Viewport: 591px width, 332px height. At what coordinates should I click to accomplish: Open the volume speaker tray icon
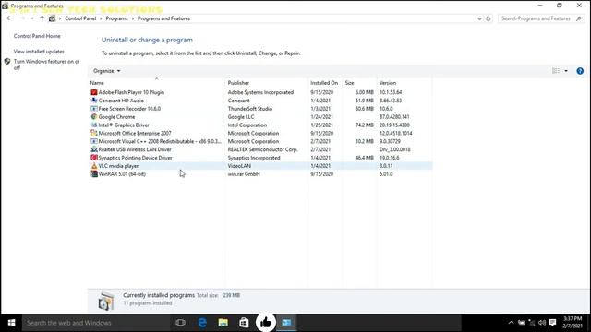coord(542,323)
